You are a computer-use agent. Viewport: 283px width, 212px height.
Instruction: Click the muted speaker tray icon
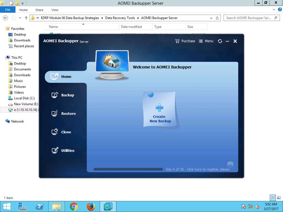click(257, 206)
